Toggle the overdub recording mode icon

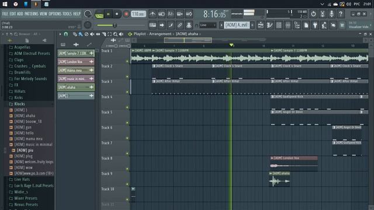(179, 14)
